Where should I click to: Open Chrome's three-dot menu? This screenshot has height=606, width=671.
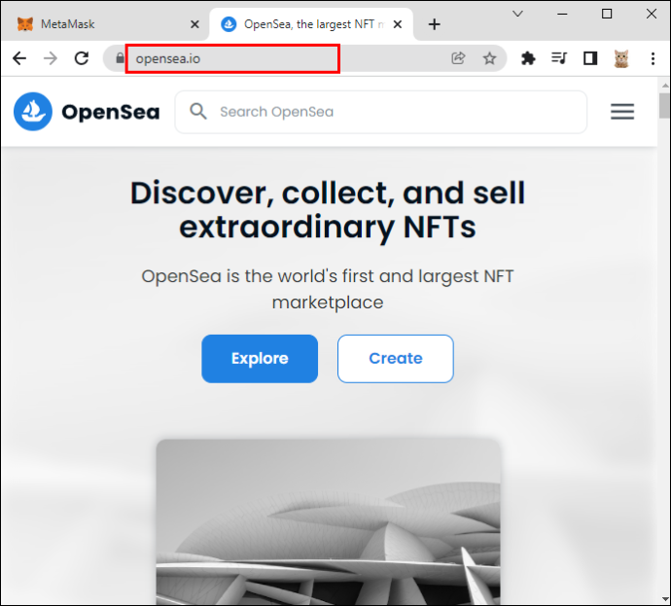pyautogui.click(x=653, y=58)
